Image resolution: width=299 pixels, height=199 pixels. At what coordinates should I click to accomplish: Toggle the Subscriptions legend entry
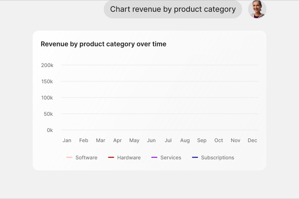tap(213, 158)
